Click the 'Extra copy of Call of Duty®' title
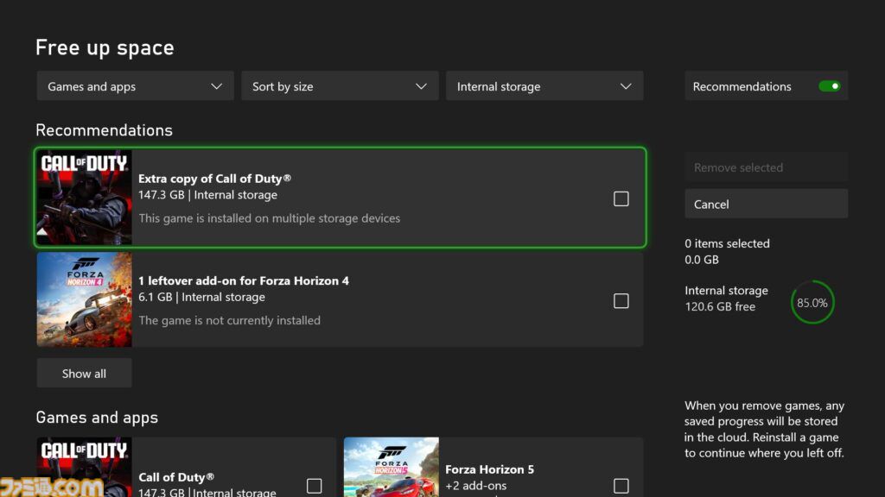Screen dimensions: 885x497 click(214, 179)
